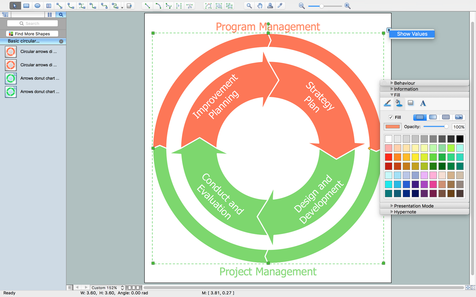Select the Ellipse drawing tool
This screenshot has width=476, height=297.
point(37,5)
